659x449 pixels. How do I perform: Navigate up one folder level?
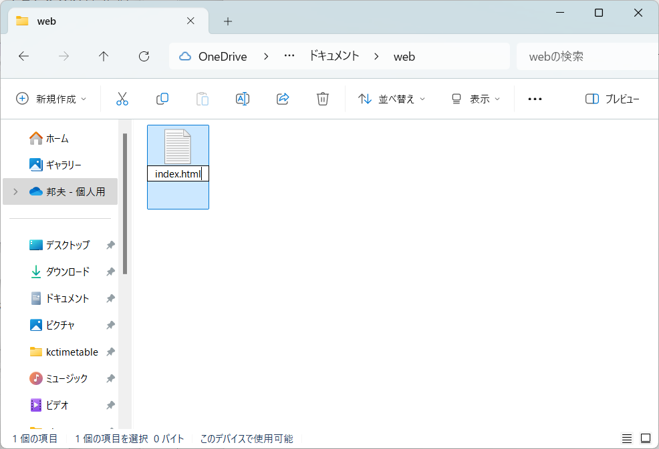tap(104, 56)
